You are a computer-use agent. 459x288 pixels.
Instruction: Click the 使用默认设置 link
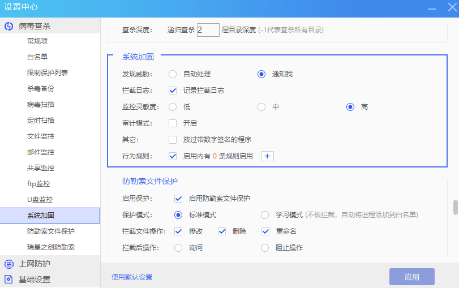click(132, 277)
